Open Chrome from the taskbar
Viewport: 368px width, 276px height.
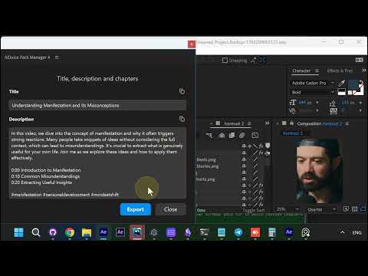[x=70, y=232]
